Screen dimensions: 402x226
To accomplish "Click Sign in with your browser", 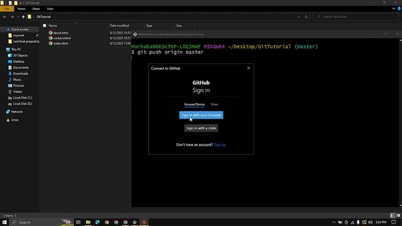I will [201, 115].
